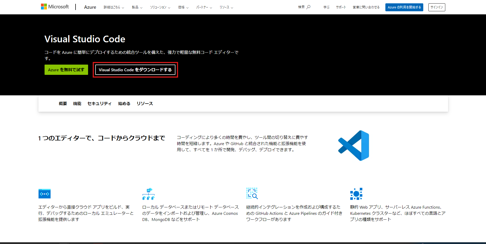
Task: Select the Azure Cosmos DB database icon
Action: 149,194
